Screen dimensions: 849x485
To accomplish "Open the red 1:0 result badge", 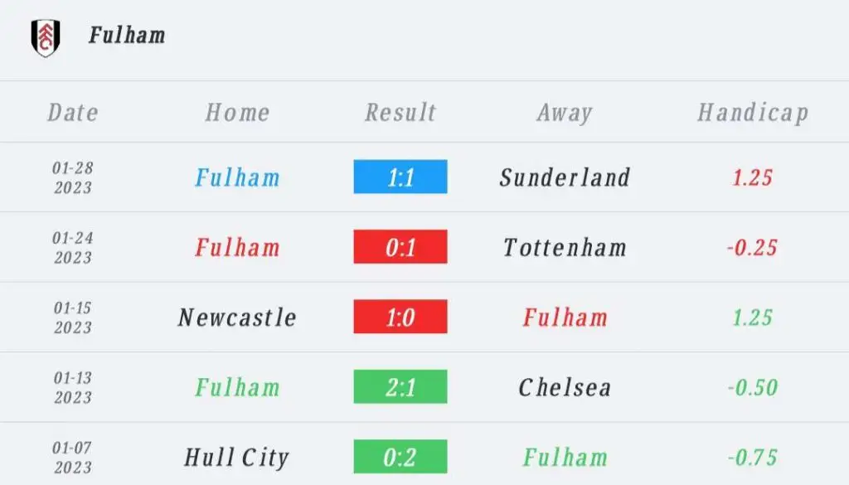I will click(400, 317).
